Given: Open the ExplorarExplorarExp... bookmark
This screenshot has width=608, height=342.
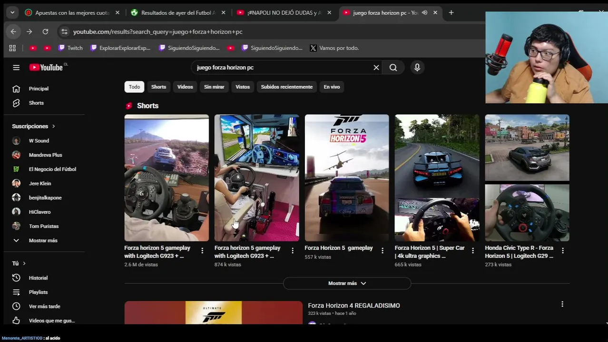Looking at the screenshot, I should 120,48.
